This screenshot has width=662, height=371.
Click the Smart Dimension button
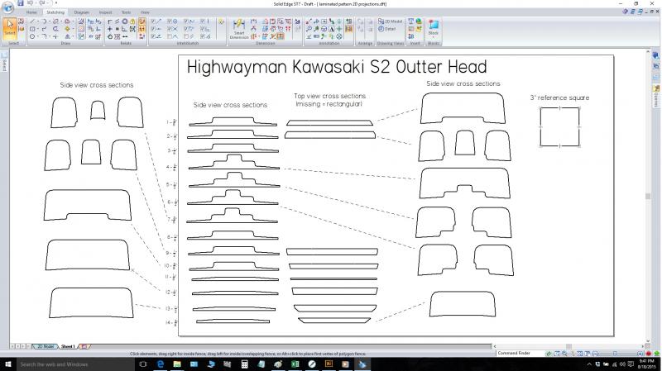[x=239, y=29]
